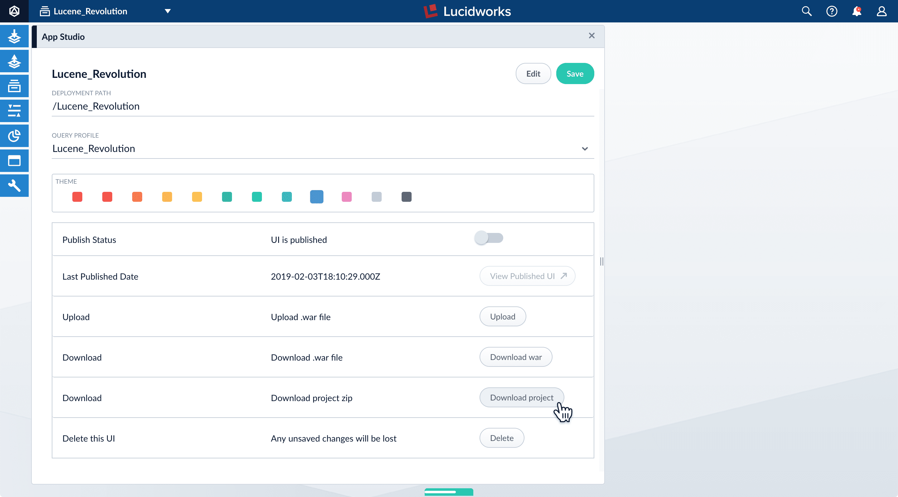The height and width of the screenshot is (497, 898).
Task: Toggle the Publish Status switch
Action: (x=489, y=238)
